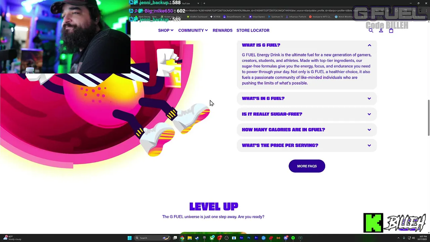
Task: Open the SHOP dropdown menu
Action: [x=166, y=30]
